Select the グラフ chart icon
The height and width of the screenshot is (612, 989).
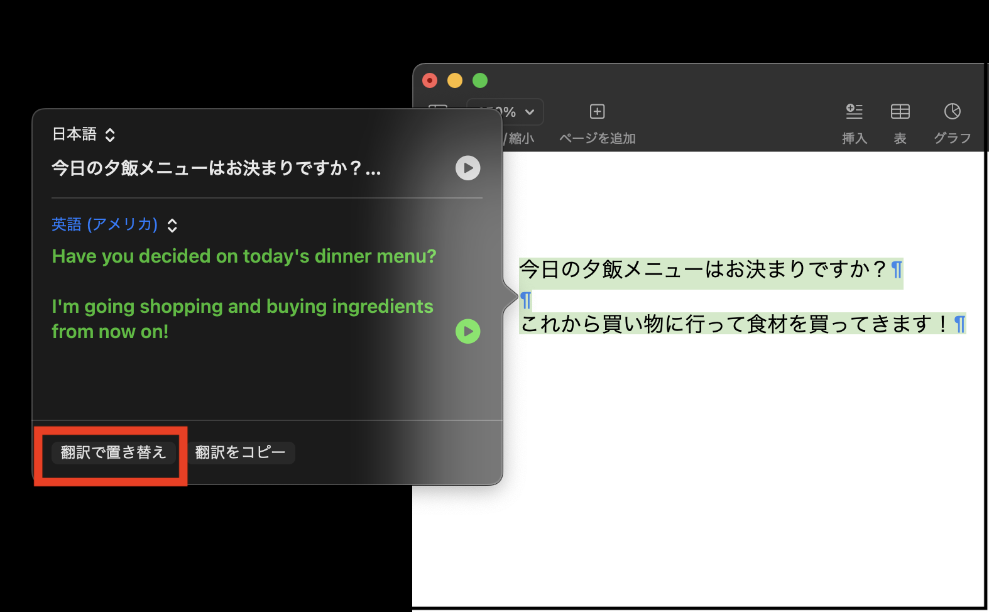(x=952, y=112)
